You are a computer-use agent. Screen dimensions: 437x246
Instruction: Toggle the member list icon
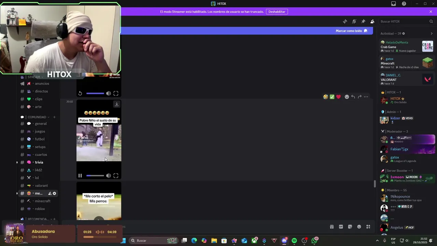(372, 22)
